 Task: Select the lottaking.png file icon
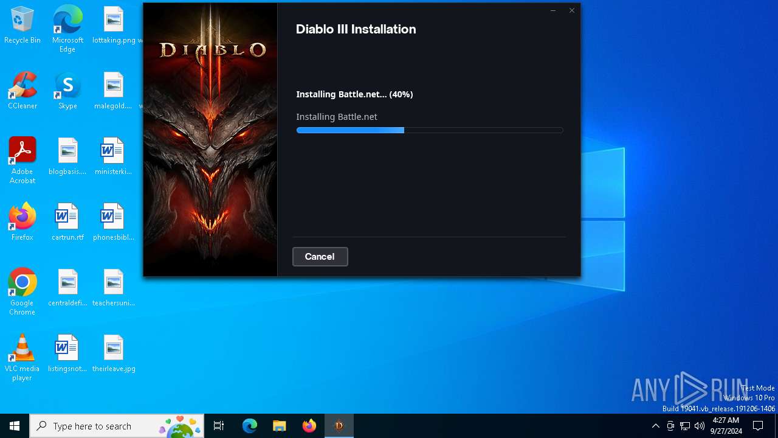(114, 26)
